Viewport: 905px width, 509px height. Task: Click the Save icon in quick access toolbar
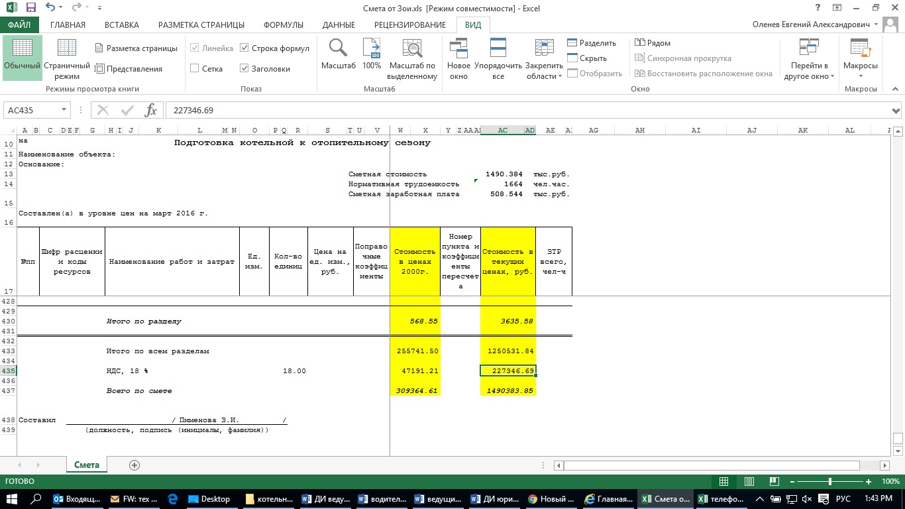point(30,9)
